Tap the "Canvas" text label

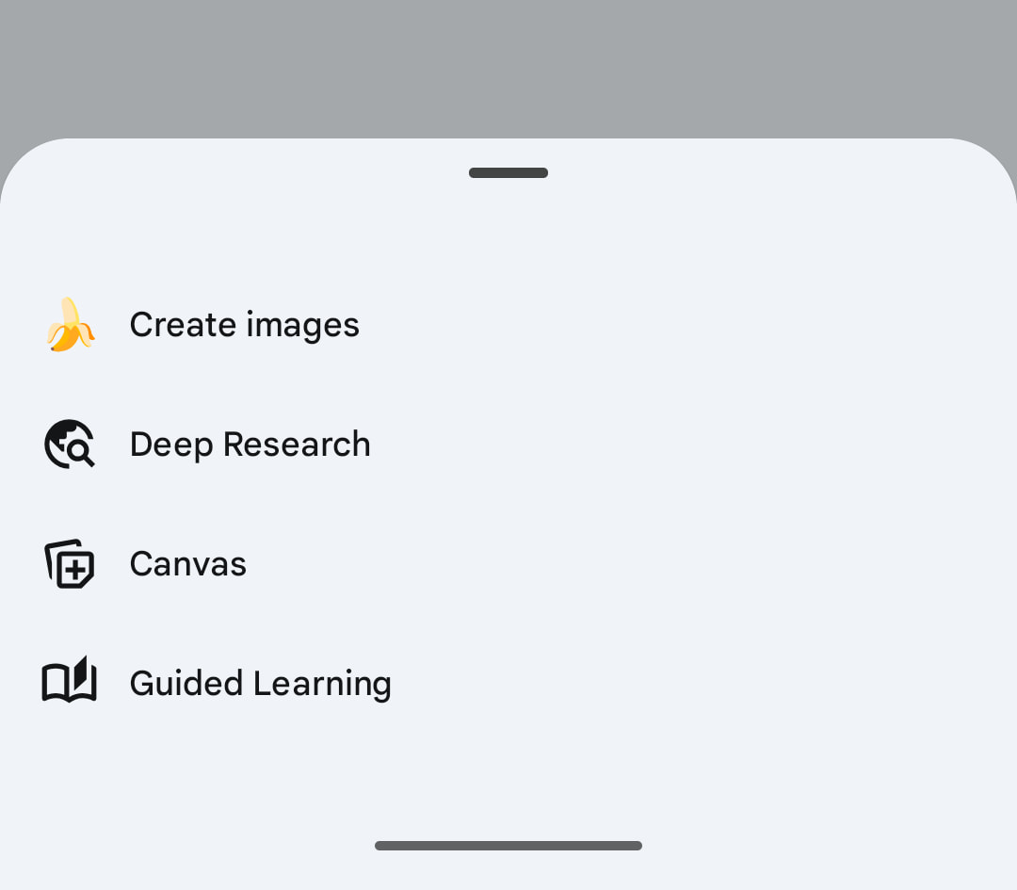187,563
